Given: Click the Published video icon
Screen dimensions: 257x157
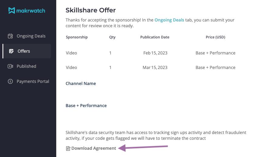Looking at the screenshot, I should click(10, 66).
